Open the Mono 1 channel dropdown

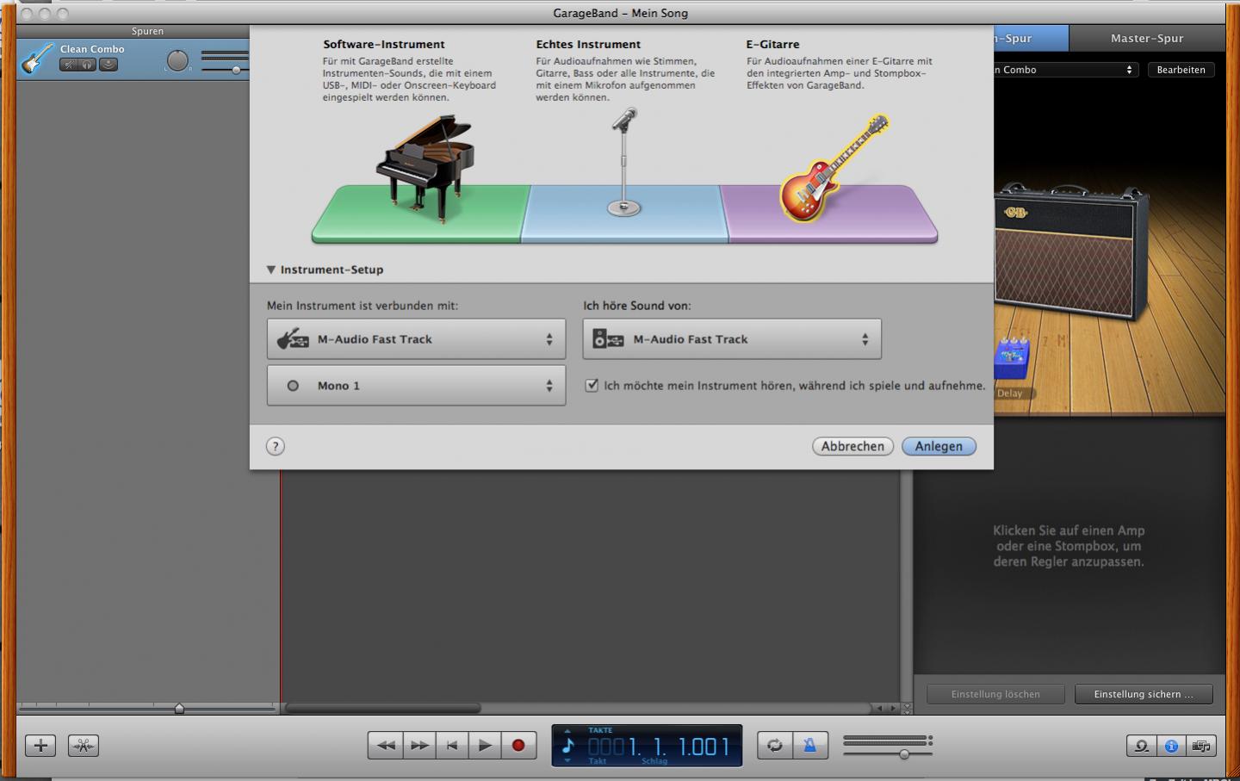(x=416, y=386)
